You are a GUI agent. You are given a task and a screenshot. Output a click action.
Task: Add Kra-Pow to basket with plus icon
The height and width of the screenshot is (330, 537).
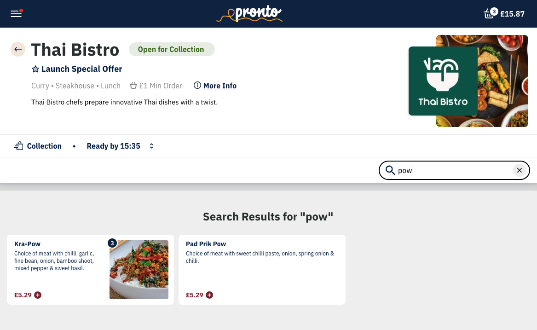tap(38, 295)
